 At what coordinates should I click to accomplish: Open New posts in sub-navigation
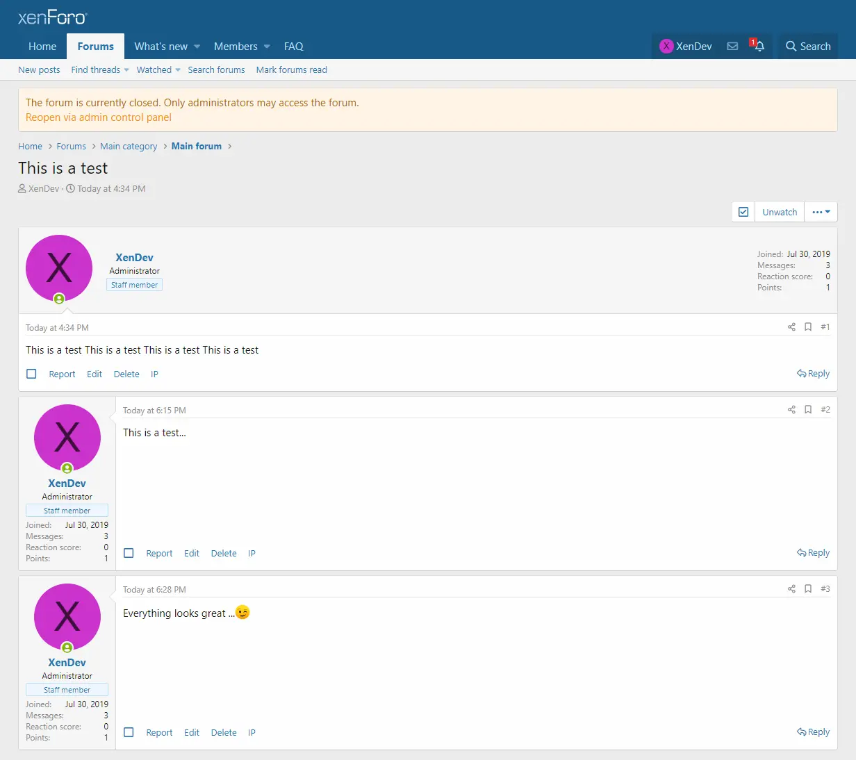point(39,70)
